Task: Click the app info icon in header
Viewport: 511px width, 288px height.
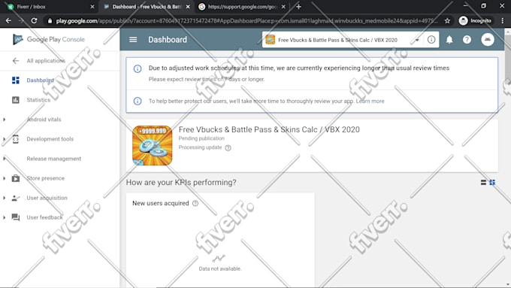Action: click(431, 39)
